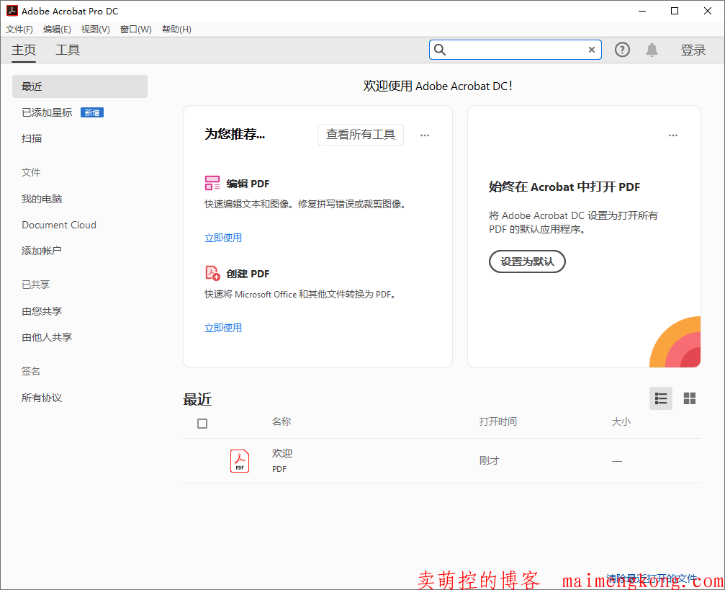Screen dimensions: 725x590
Task: Click the search magnifier icon
Action: tap(440, 50)
